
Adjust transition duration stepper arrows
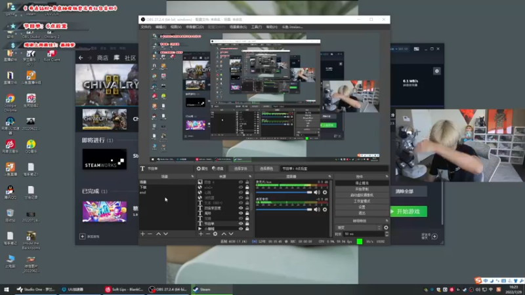[387, 234]
